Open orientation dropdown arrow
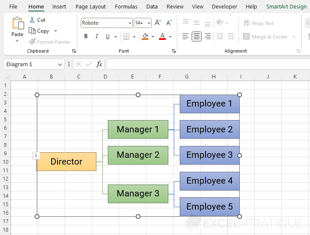This screenshot has height=235, width=310. (227, 23)
